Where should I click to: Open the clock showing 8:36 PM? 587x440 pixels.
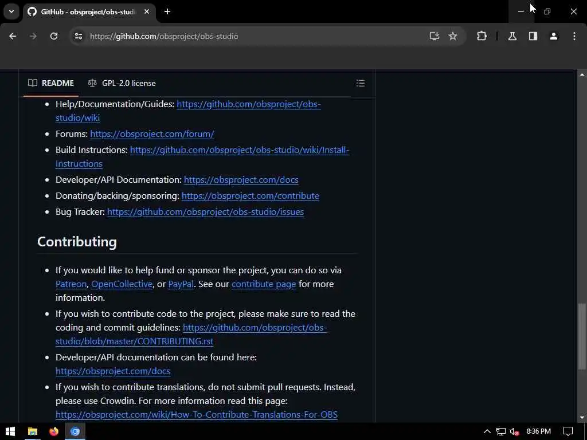pyautogui.click(x=538, y=431)
